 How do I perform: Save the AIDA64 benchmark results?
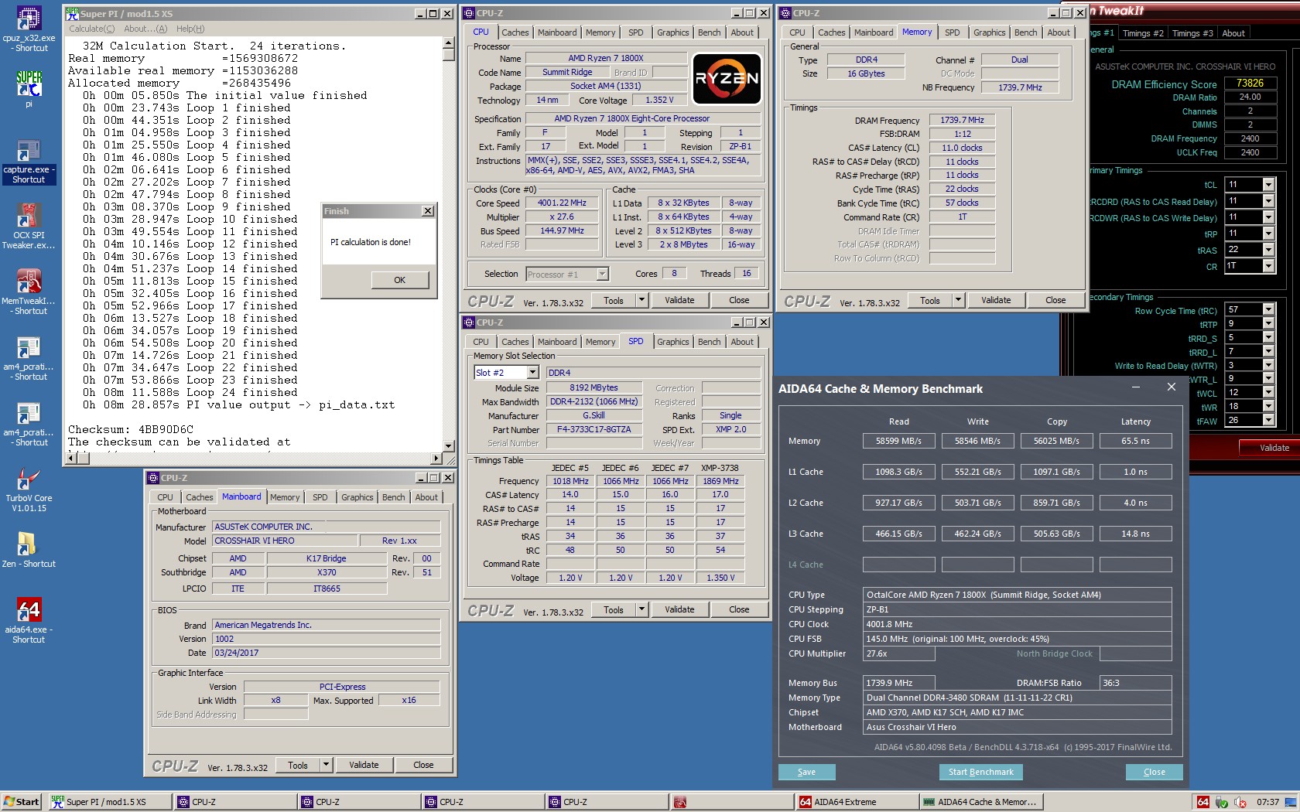pyautogui.click(x=806, y=772)
